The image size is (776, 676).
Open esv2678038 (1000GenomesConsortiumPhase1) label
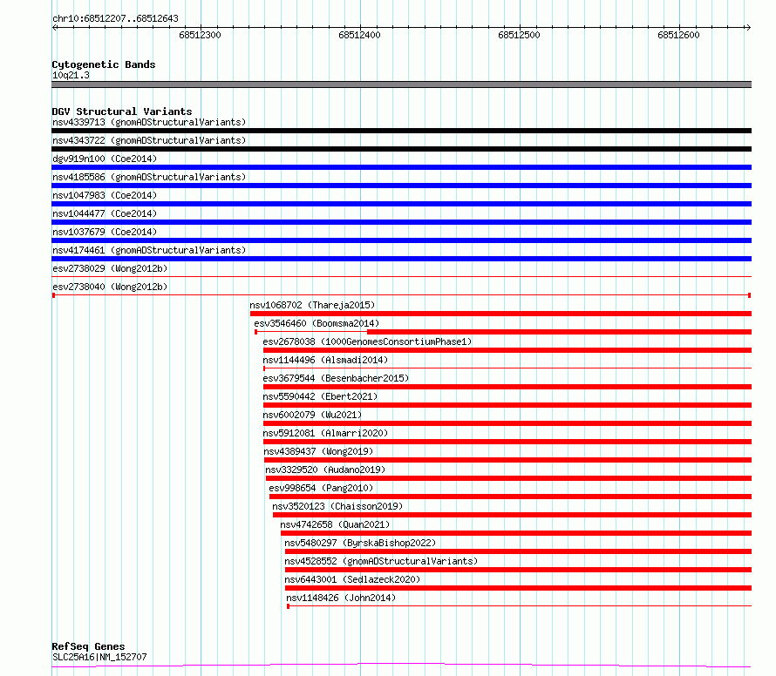point(367,341)
